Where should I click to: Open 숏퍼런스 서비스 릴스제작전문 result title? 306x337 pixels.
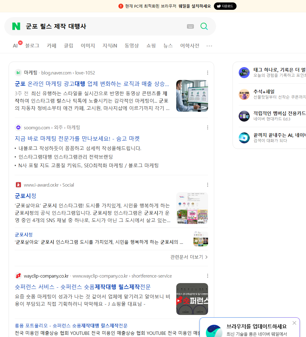point(83,287)
